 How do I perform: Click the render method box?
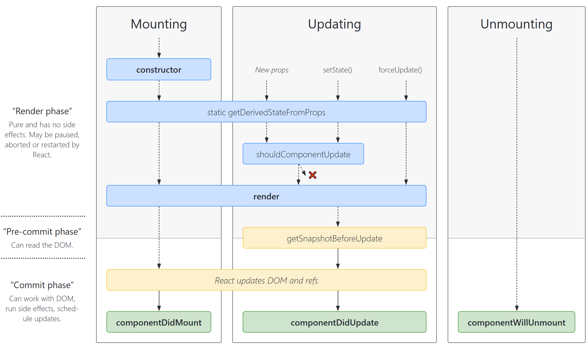[x=266, y=196]
